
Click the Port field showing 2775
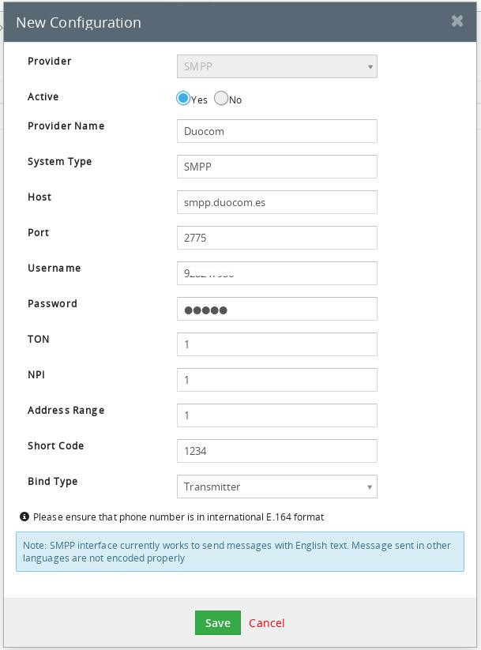[276, 238]
